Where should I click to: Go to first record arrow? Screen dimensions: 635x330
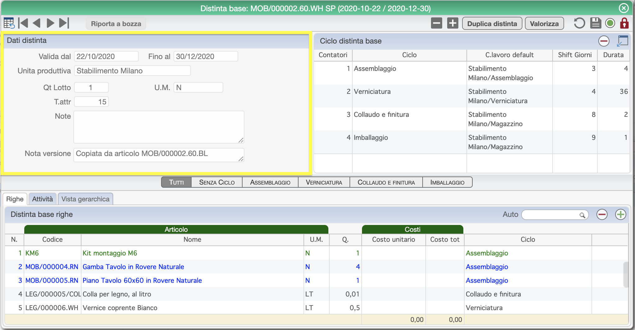tap(23, 23)
